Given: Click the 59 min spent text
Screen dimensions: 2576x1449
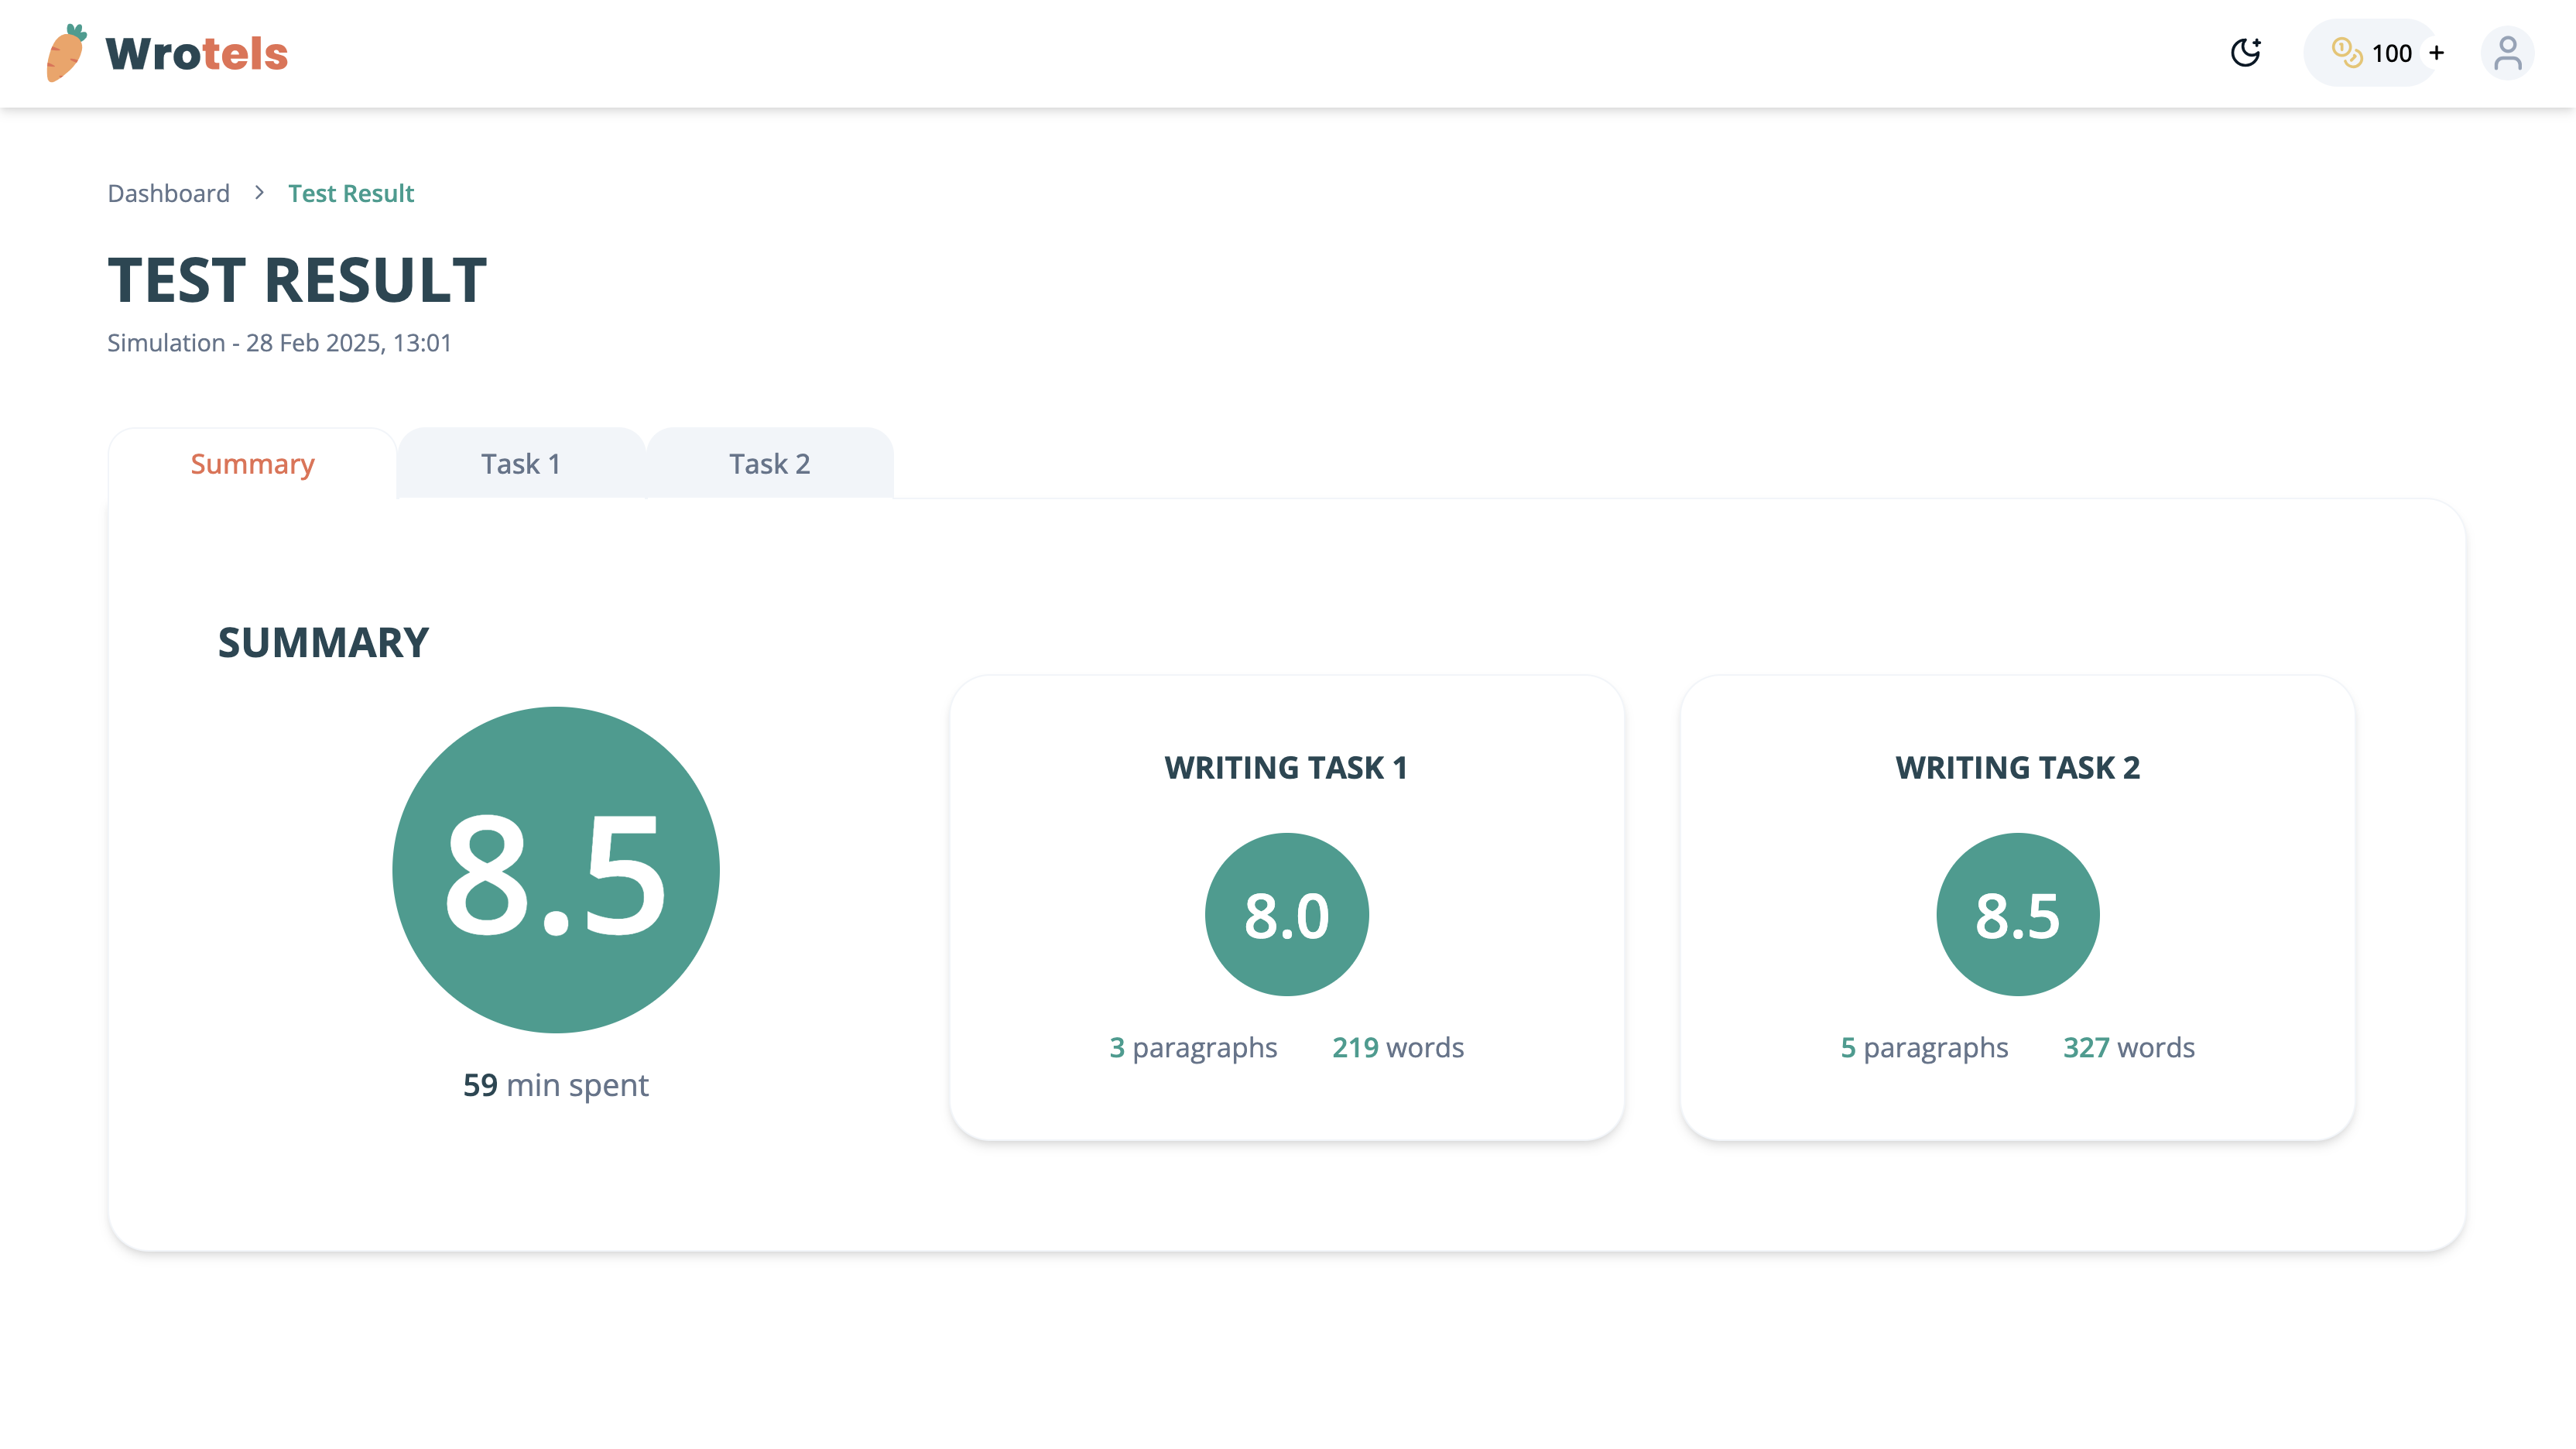Looking at the screenshot, I should coord(556,1085).
